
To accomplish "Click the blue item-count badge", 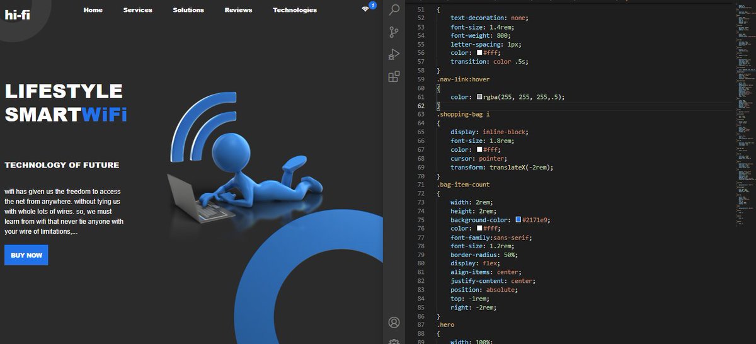I will [372, 5].
